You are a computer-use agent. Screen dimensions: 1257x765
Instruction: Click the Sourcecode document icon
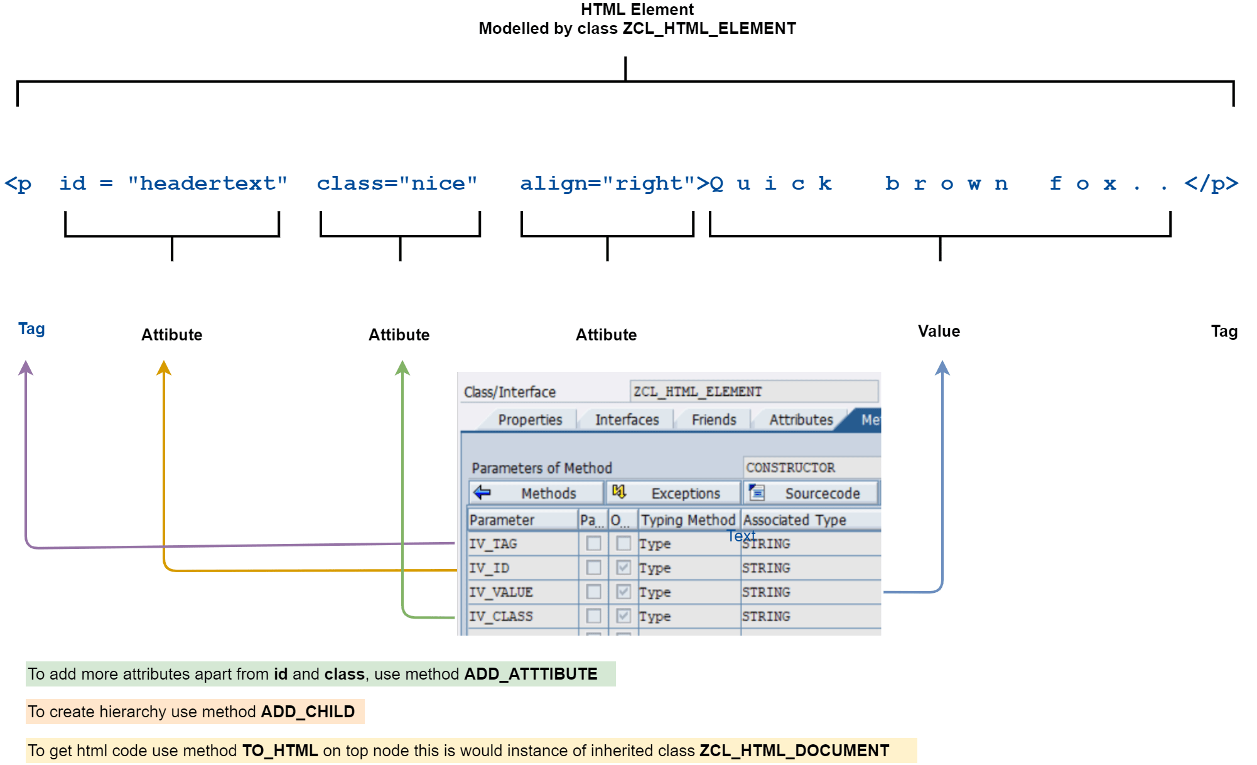point(757,492)
